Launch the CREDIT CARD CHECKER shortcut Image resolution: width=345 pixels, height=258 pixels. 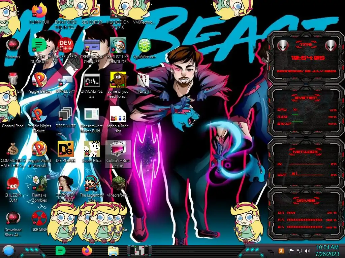92,46
